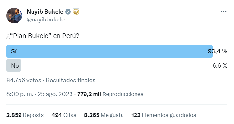Viewport: 234px width, 124px height.
Task: Open the 2.859 Reposts list
Action: (25, 115)
